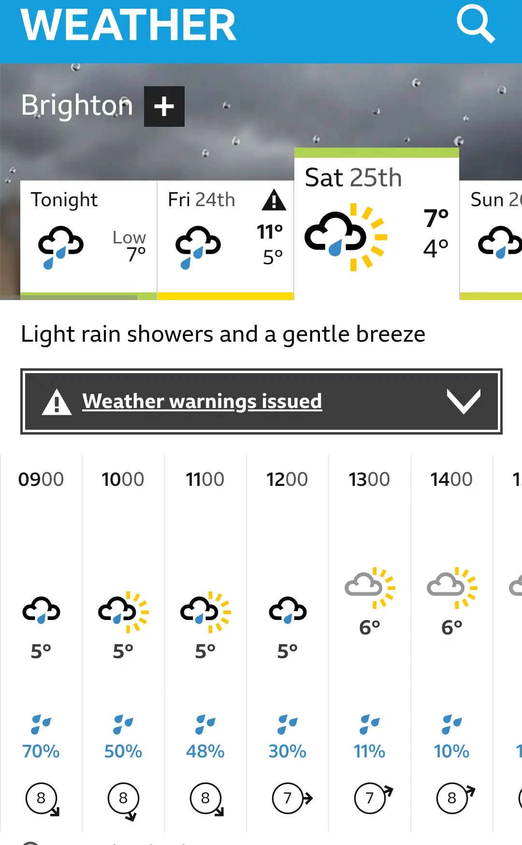Switch to the Tonight forecast tab
Screen dimensions: 522x845
(x=88, y=240)
